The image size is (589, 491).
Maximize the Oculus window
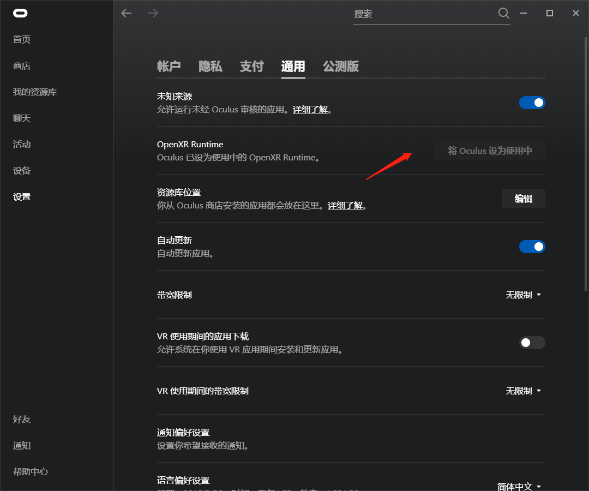click(550, 13)
